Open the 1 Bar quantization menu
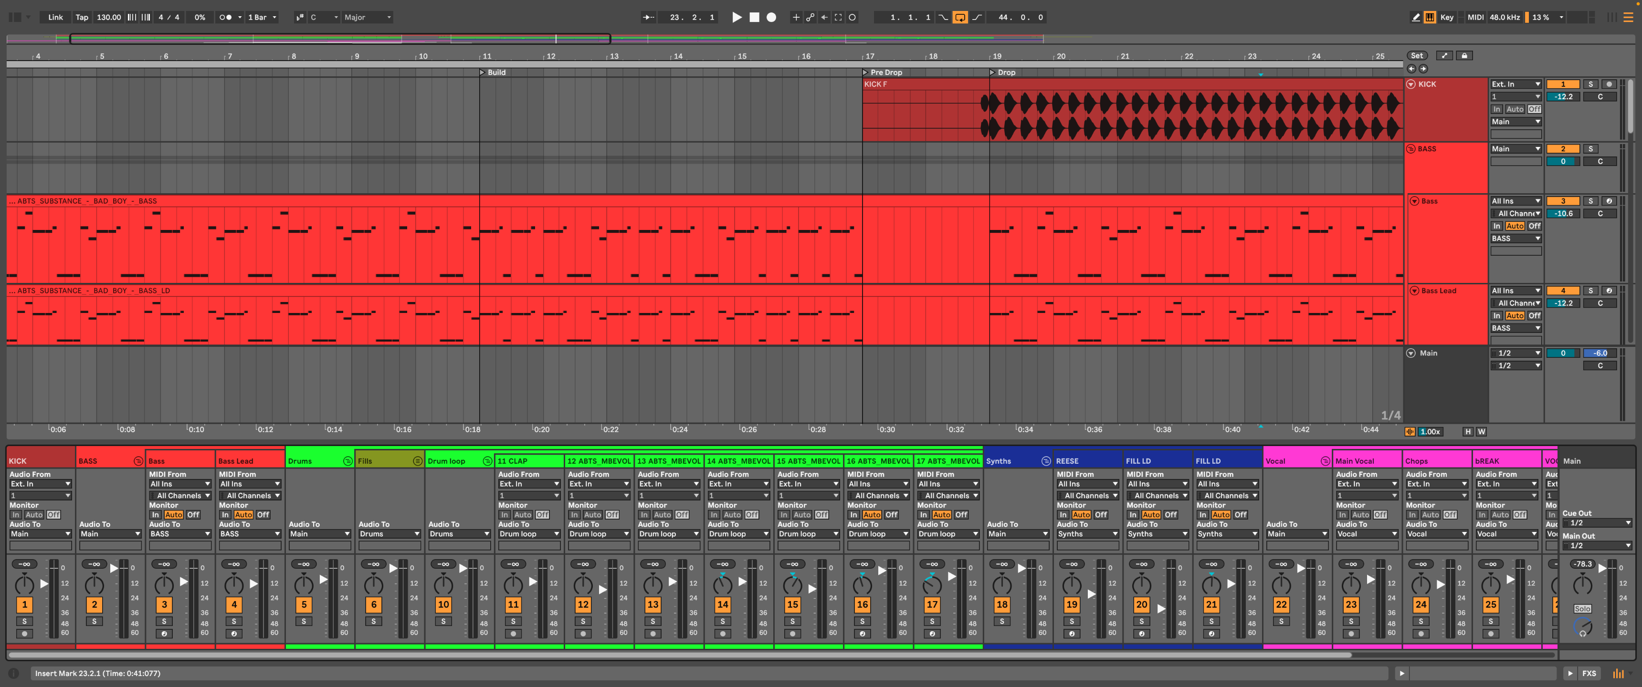The image size is (1642, 687). (262, 17)
